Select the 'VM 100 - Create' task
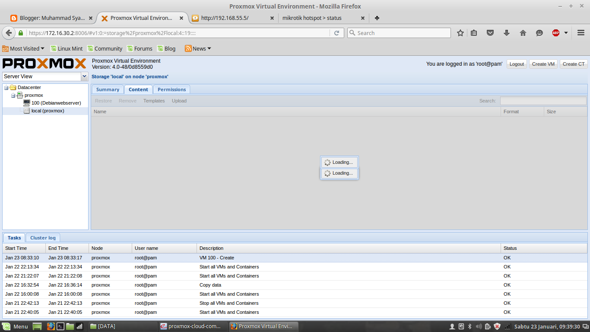This screenshot has width=590, height=332. click(x=295, y=258)
